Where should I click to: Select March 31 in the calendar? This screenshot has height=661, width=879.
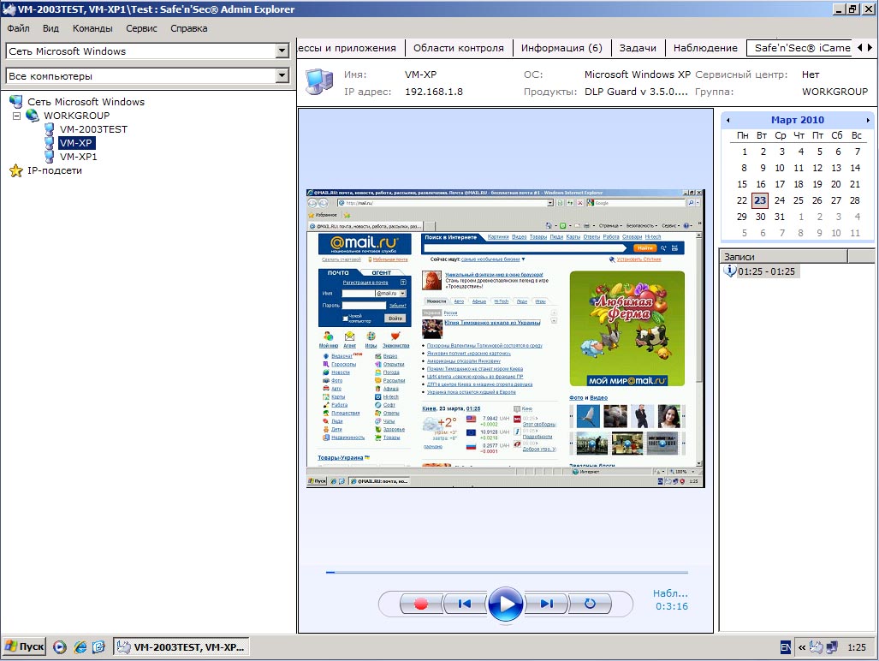tap(779, 217)
